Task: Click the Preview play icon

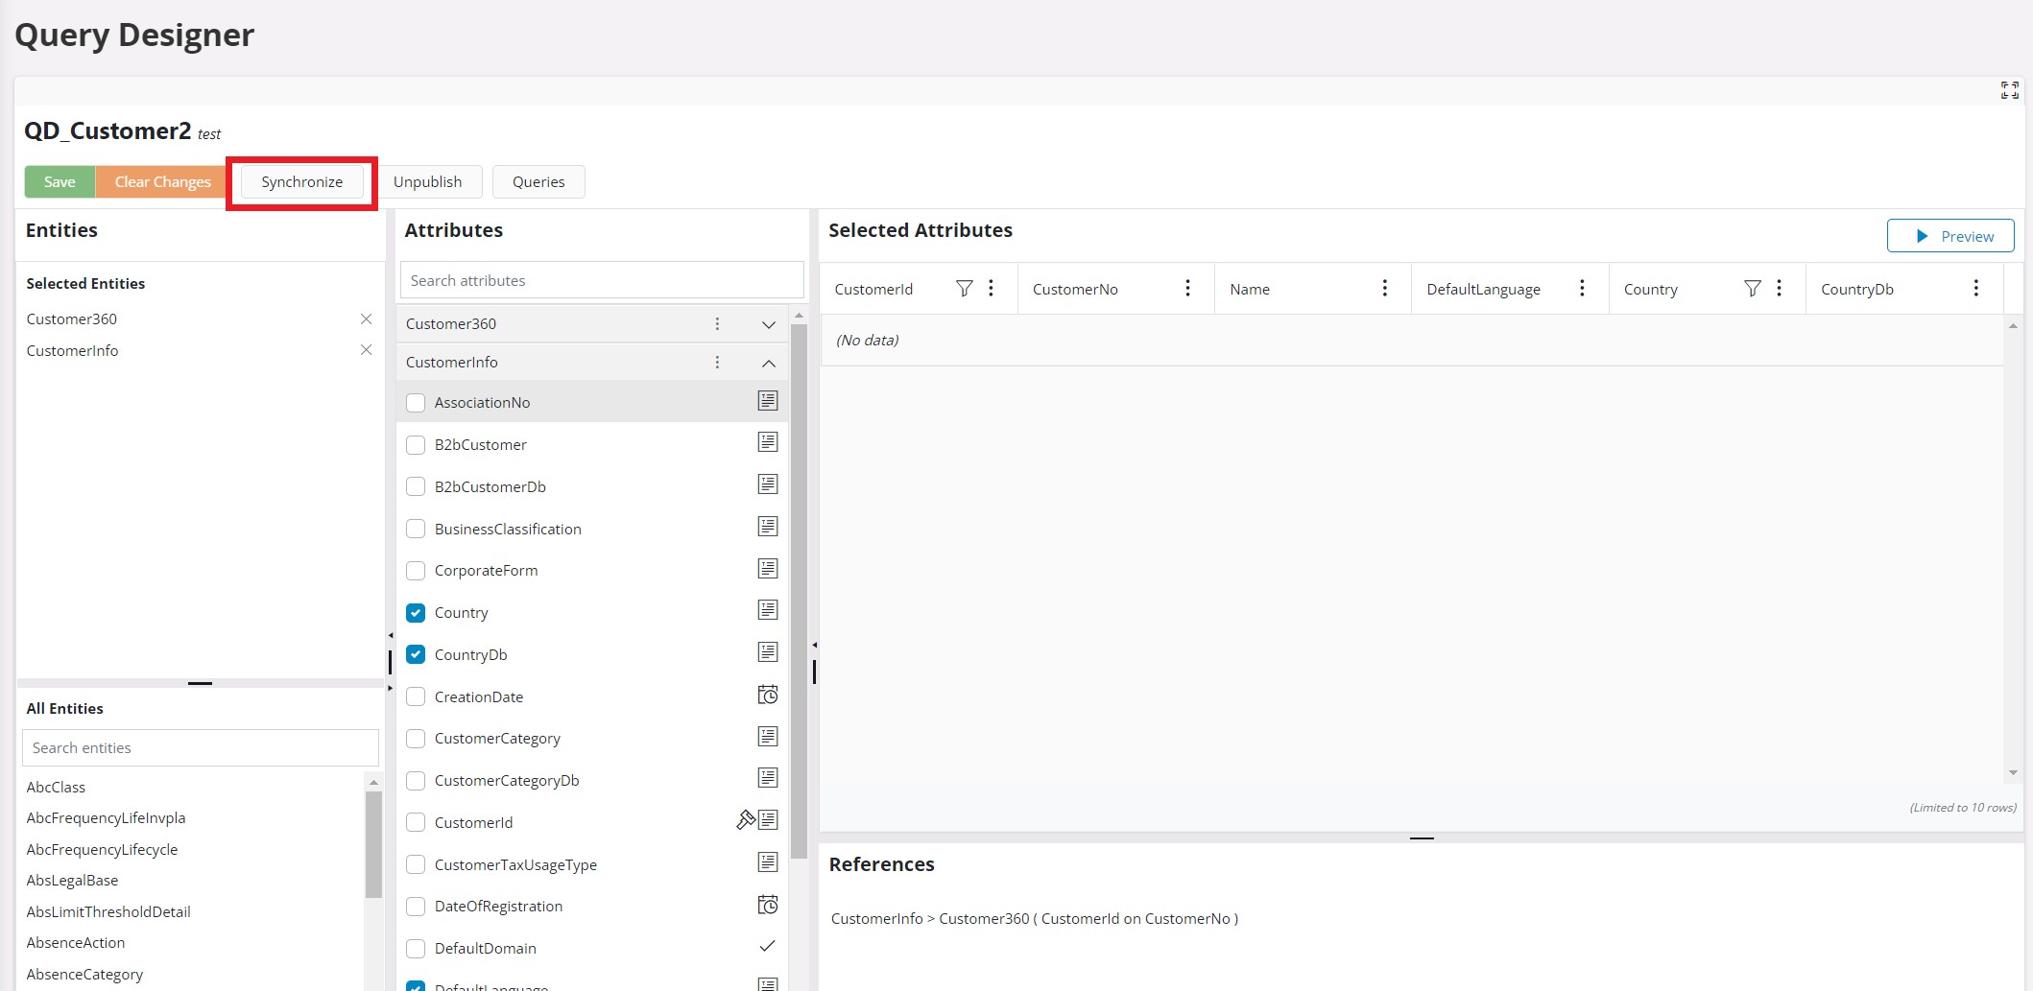Action: [x=1920, y=236]
